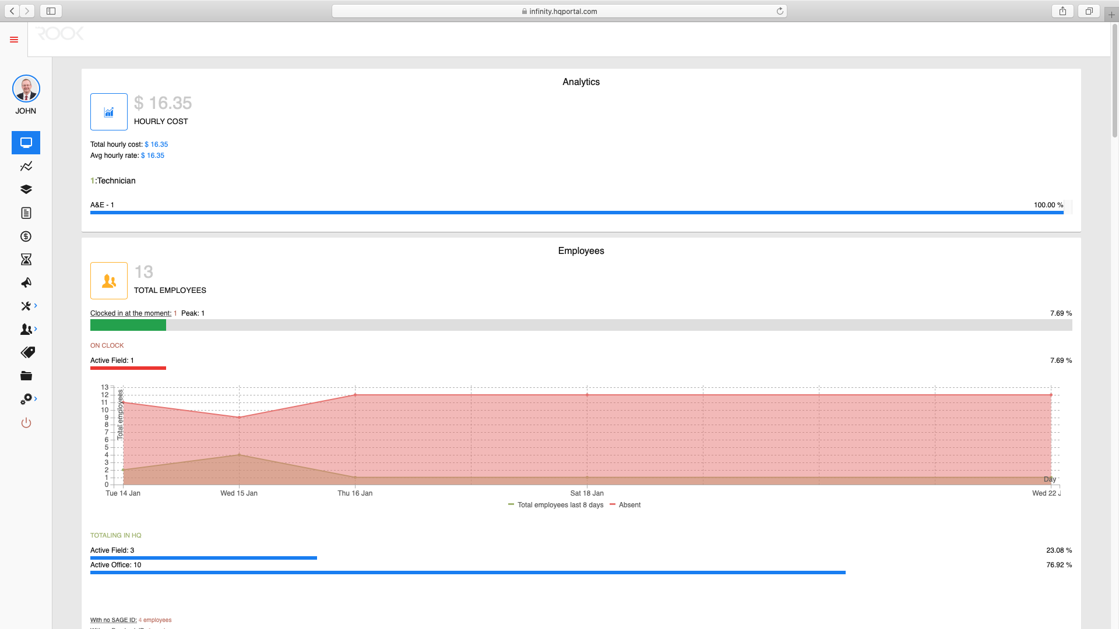Open the hourglass time icon
Image resolution: width=1119 pixels, height=629 pixels.
26,260
